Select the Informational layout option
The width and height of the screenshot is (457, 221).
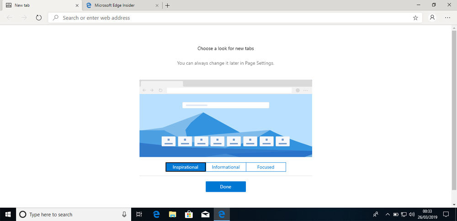click(x=226, y=167)
